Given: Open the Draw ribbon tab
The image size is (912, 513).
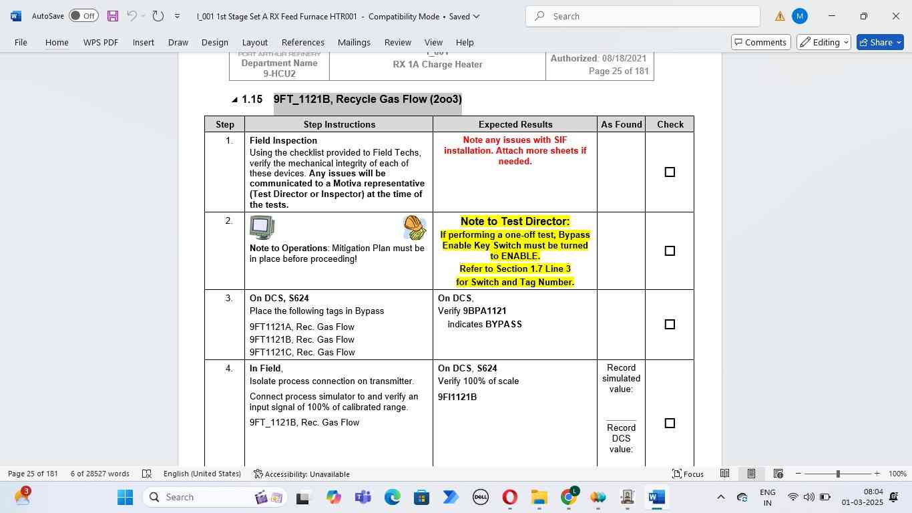Looking at the screenshot, I should (178, 42).
